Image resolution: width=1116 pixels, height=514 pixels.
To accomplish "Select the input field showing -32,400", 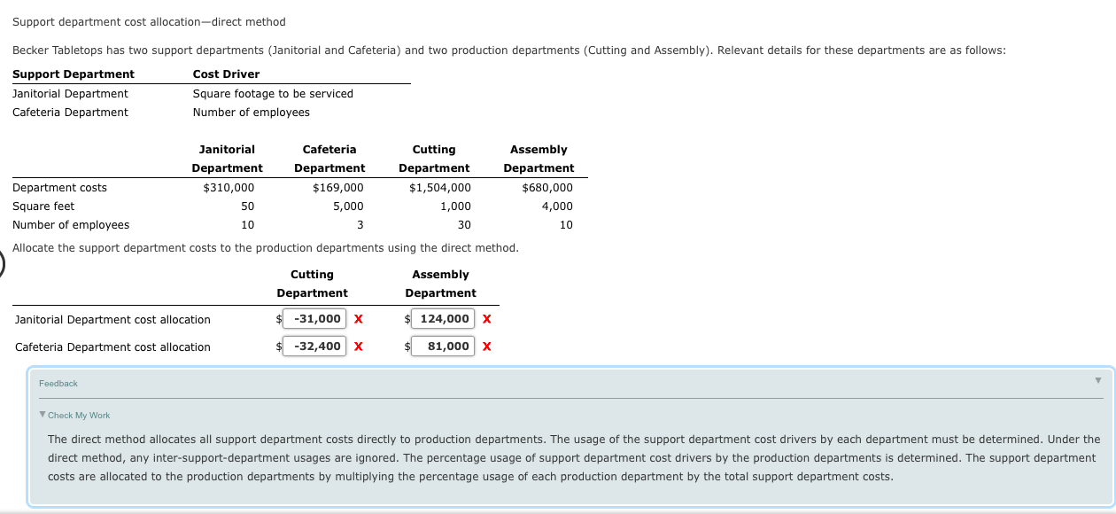I will pyautogui.click(x=314, y=346).
